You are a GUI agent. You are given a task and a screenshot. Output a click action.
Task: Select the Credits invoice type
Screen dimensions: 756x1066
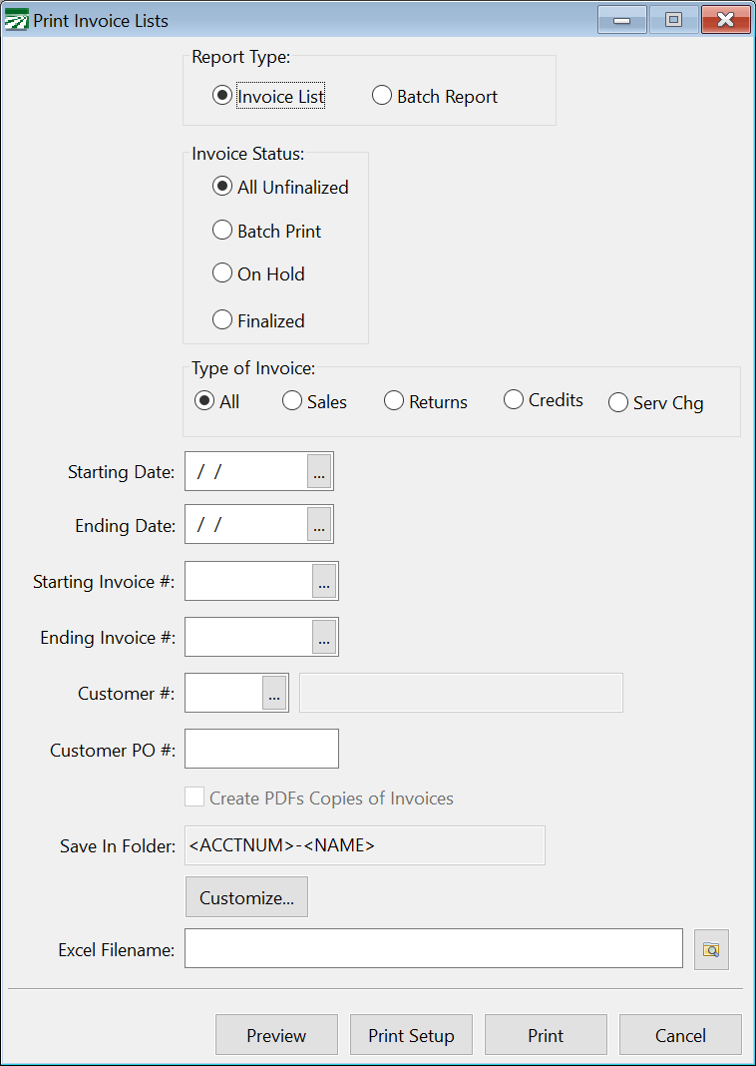(513, 398)
